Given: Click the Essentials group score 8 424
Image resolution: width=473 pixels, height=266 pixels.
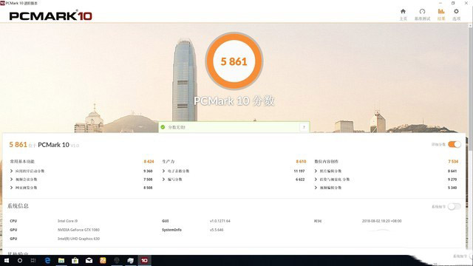Looking at the screenshot, I should 149,162.
